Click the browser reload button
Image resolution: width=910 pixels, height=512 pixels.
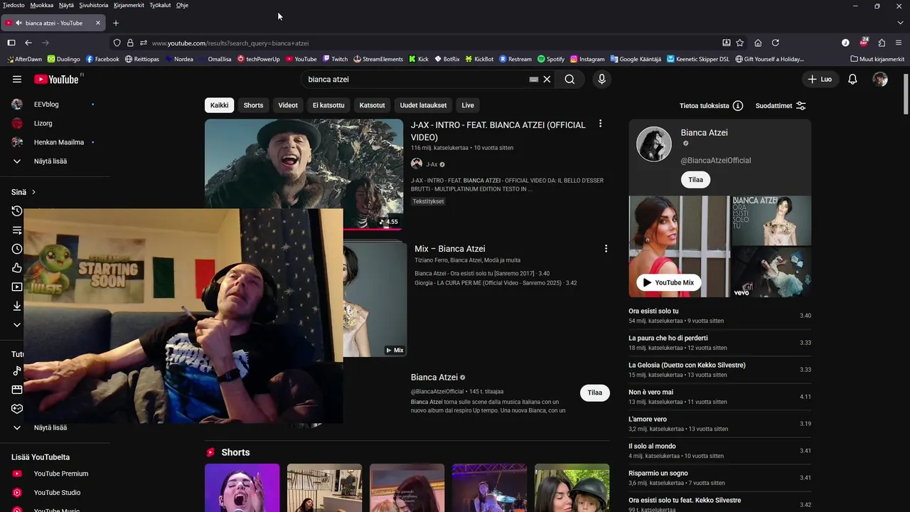pos(776,43)
